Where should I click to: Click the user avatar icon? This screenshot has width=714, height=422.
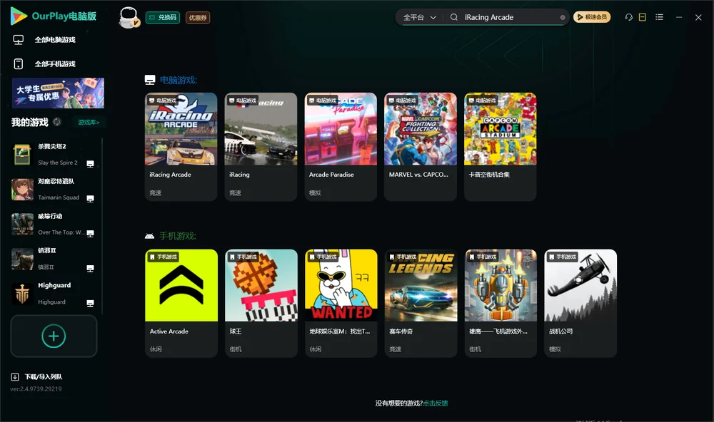click(129, 18)
